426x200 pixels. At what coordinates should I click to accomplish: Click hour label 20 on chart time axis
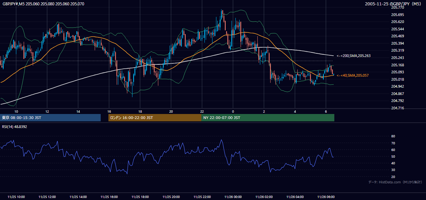point(171,111)
